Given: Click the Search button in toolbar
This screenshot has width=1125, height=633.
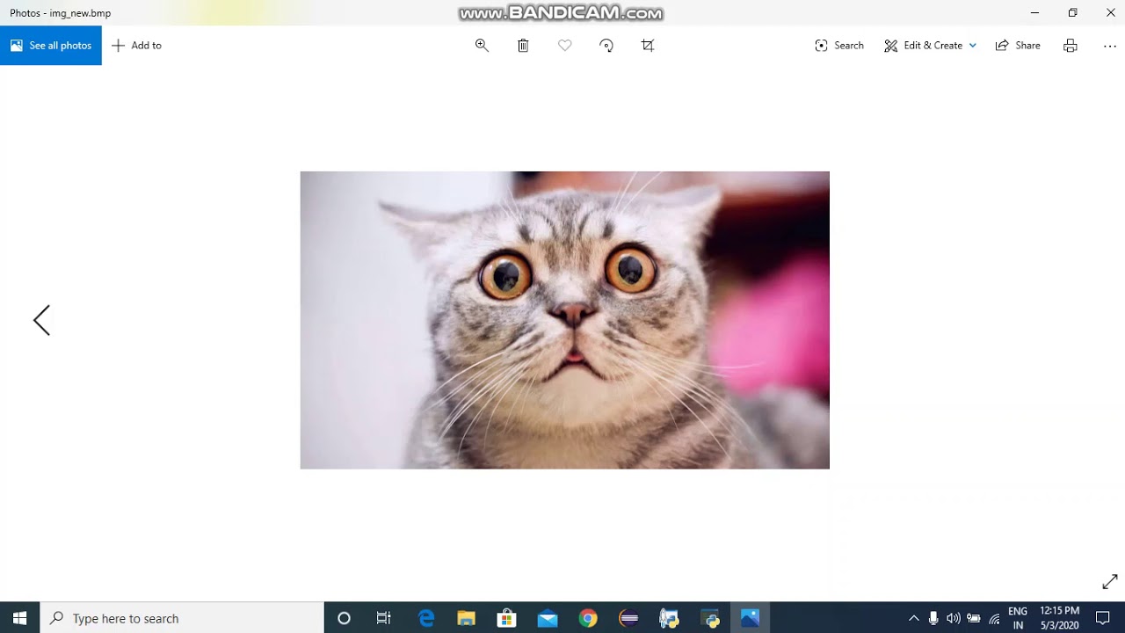Looking at the screenshot, I should [x=839, y=46].
